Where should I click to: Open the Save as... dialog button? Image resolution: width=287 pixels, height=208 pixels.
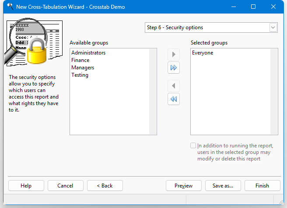click(223, 185)
